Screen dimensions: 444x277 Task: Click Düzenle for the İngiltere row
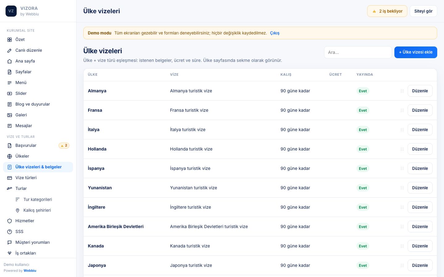click(x=420, y=207)
